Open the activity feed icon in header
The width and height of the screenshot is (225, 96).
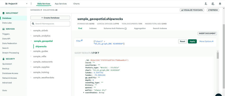213,4
